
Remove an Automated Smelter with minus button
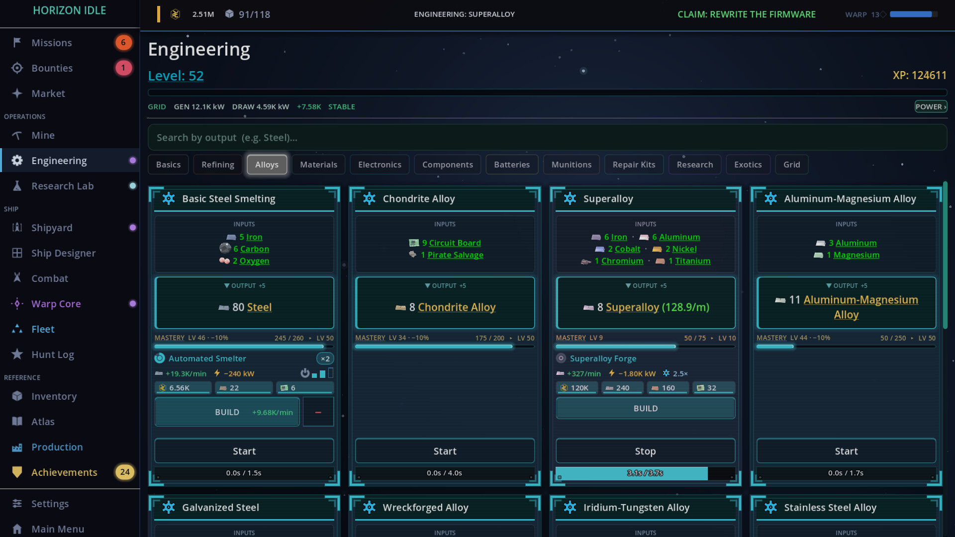(318, 412)
